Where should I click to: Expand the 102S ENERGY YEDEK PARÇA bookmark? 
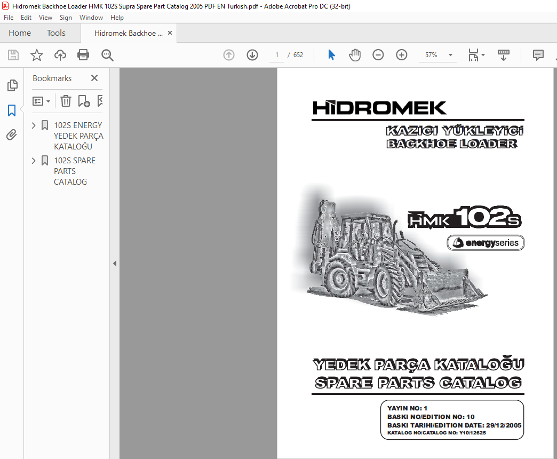pyautogui.click(x=34, y=125)
